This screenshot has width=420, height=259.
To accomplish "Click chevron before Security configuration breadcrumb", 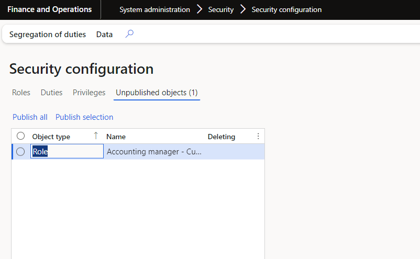I will click(x=243, y=9).
